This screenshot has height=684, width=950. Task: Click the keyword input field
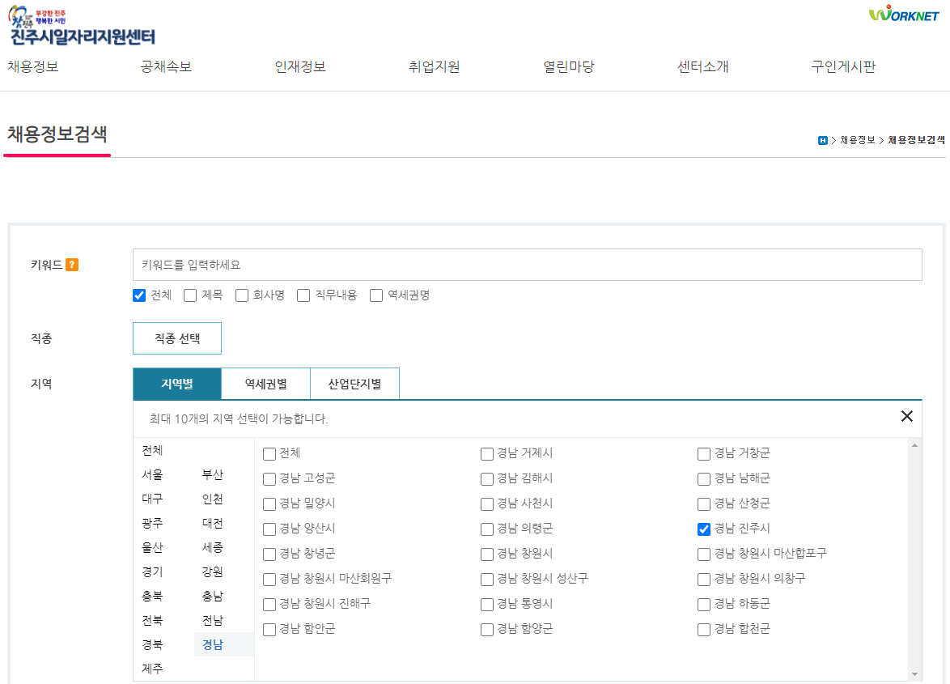click(x=527, y=264)
